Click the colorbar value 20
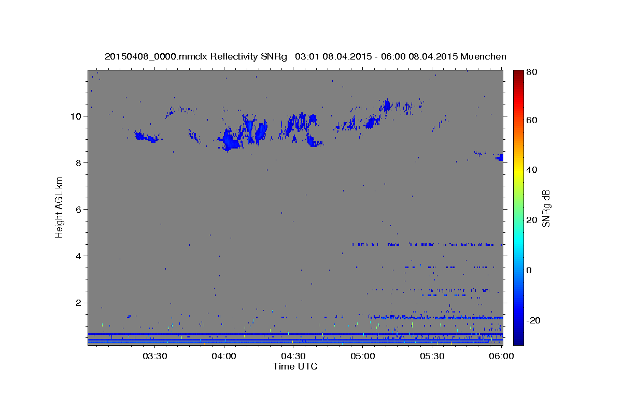Viewport: 622px width, 414px height. [531, 220]
